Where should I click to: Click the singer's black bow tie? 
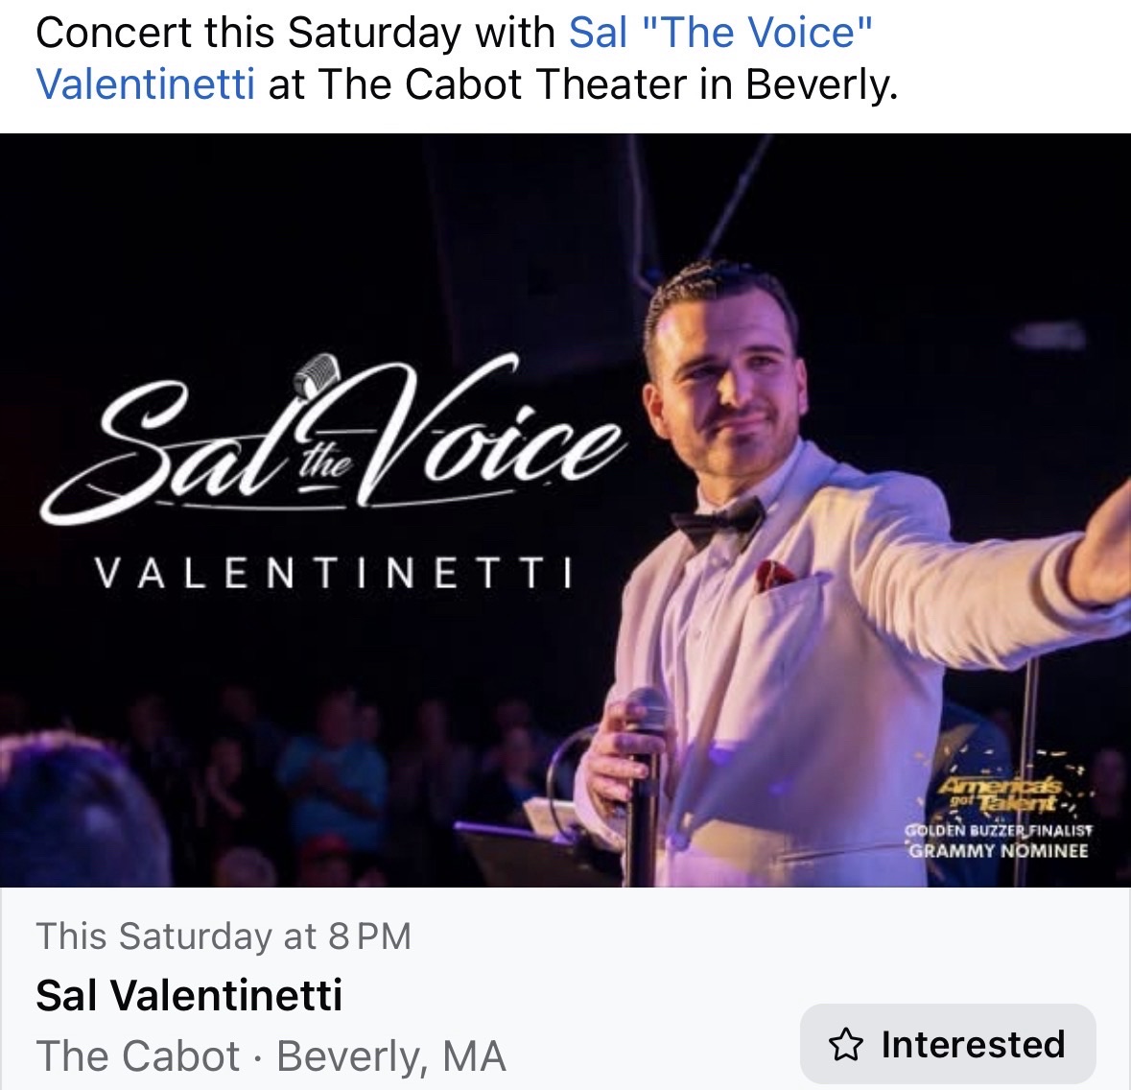coord(718,522)
